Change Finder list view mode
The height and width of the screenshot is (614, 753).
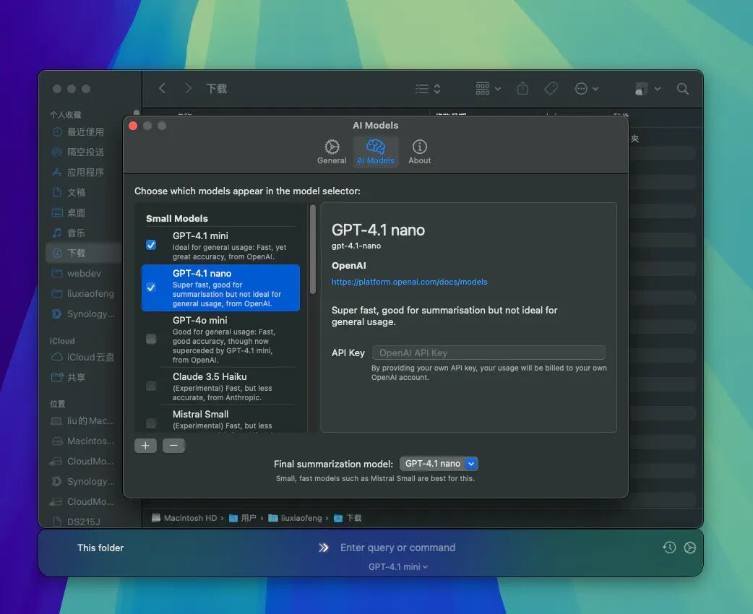click(x=428, y=89)
